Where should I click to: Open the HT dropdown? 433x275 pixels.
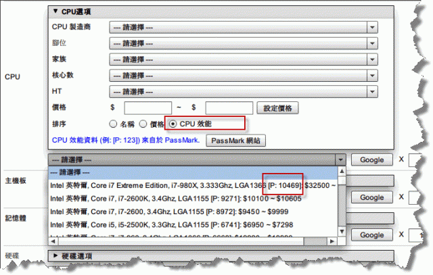coord(244,91)
